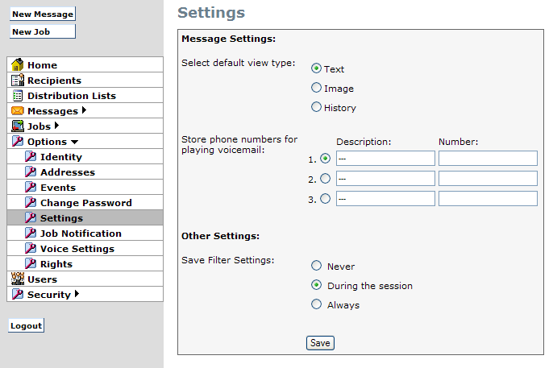This screenshot has width=553, height=368.
Task: Set Save Filter Settings to Always
Action: click(x=317, y=305)
